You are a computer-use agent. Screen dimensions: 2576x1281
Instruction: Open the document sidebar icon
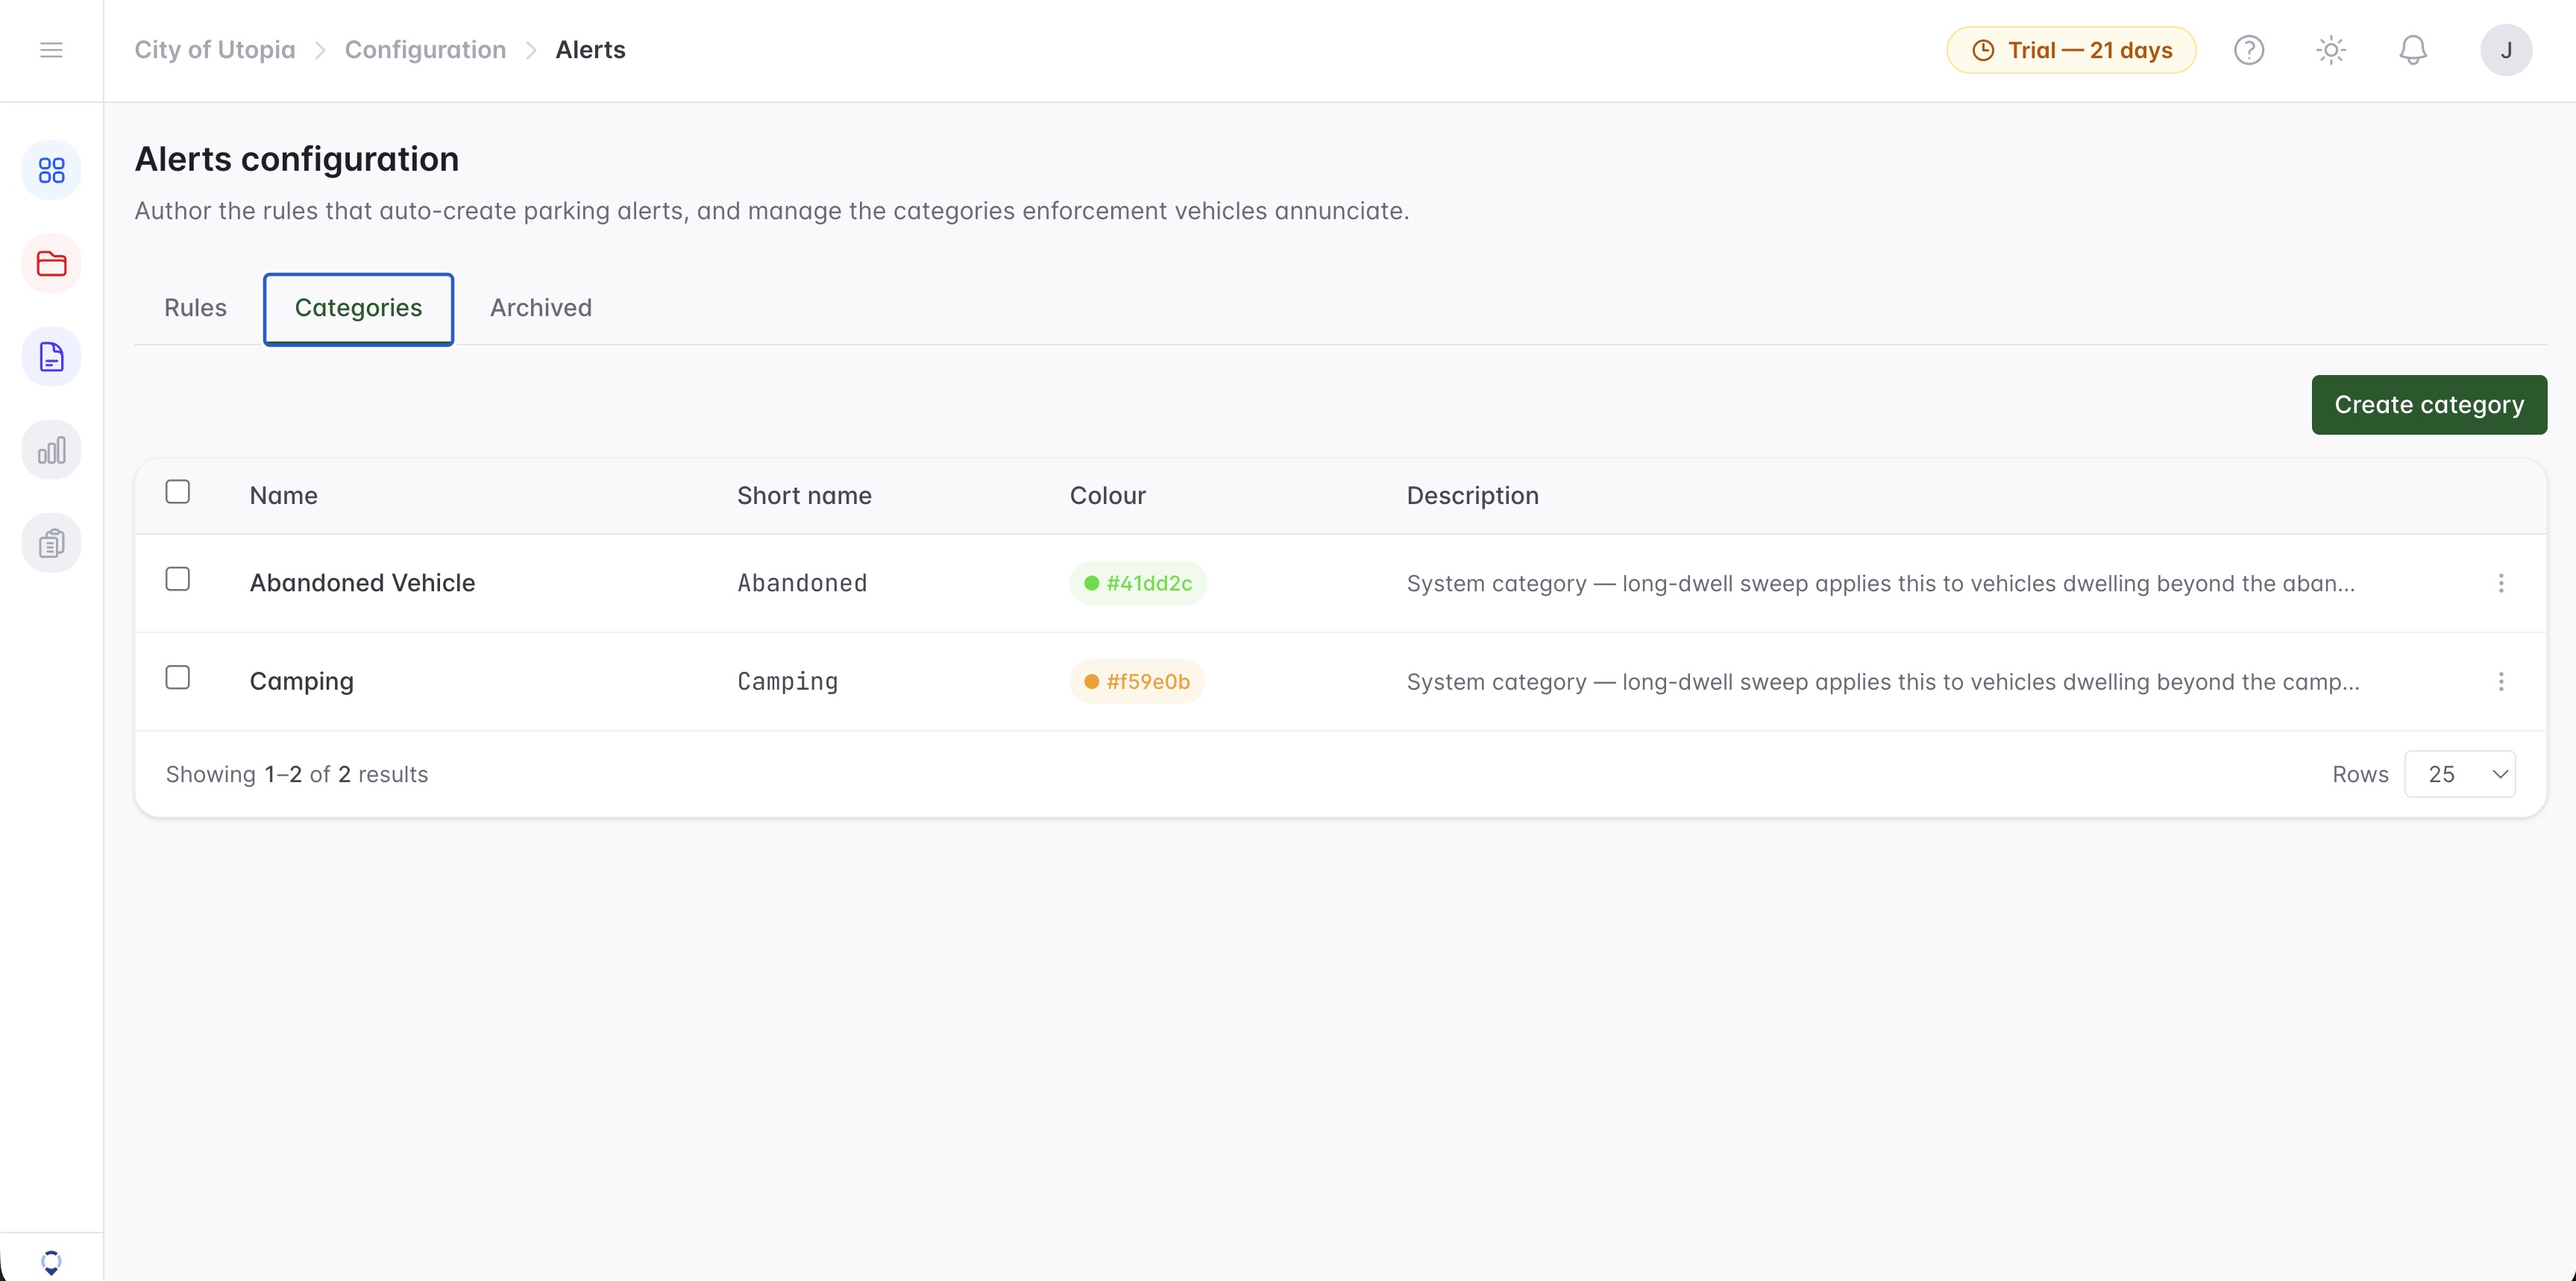click(x=51, y=357)
